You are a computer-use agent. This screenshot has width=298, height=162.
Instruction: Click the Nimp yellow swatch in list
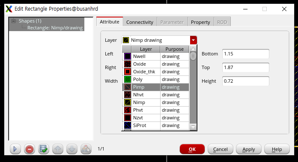click(128, 102)
